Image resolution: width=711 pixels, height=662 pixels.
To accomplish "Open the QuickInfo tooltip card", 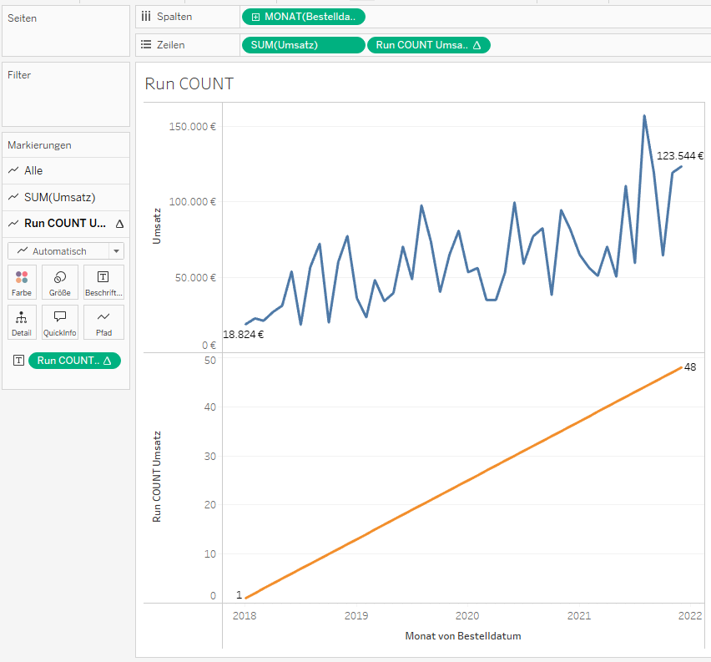I will point(60,321).
